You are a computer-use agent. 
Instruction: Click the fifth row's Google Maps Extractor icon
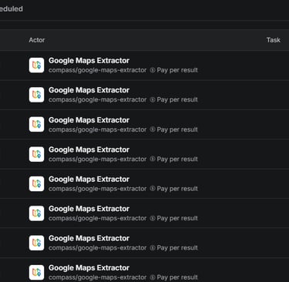[36, 183]
